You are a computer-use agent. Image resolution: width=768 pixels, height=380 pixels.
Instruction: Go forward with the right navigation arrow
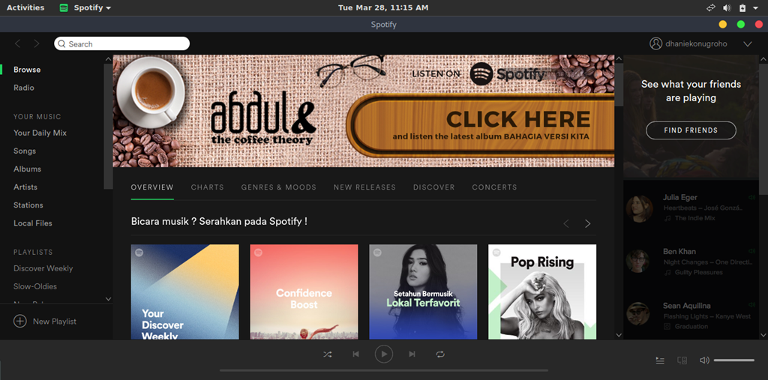[37, 43]
